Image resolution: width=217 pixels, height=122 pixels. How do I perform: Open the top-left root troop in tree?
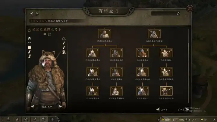click(105, 34)
